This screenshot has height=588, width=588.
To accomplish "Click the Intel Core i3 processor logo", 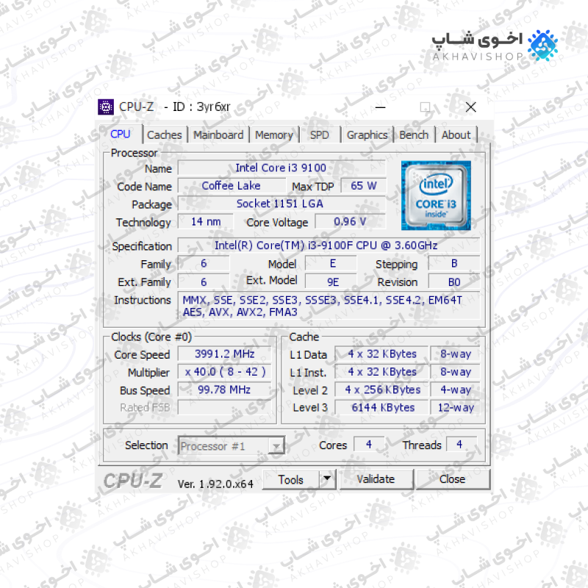I will coord(436,196).
